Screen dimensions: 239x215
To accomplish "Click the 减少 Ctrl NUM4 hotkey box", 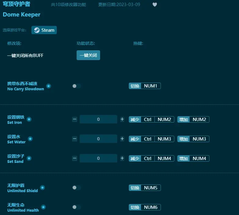I will coord(151,159).
